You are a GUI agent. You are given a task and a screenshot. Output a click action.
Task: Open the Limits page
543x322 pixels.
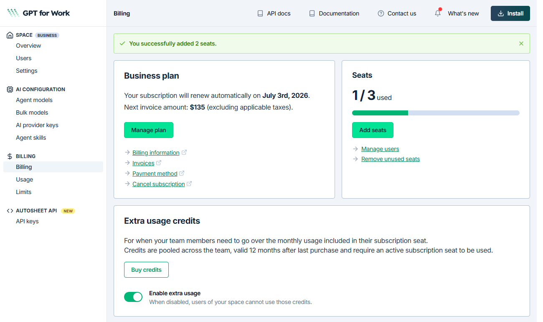coord(24,192)
